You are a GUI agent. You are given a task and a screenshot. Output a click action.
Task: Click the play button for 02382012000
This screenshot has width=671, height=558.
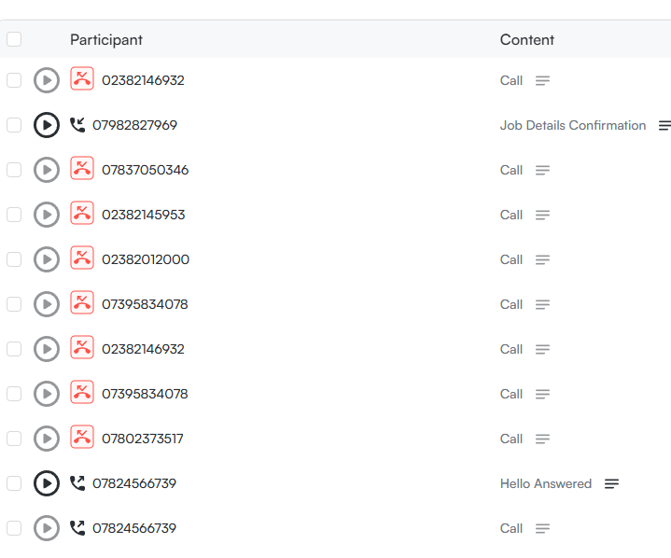coord(46,259)
